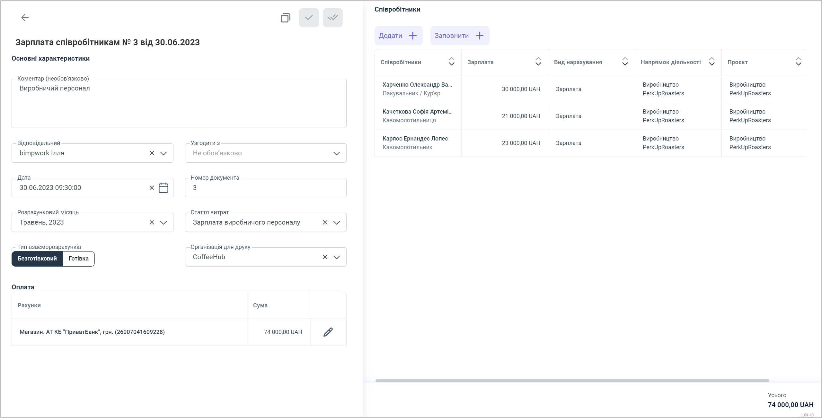Click the back arrow icon
Image resolution: width=822 pixels, height=418 pixels.
coord(25,18)
